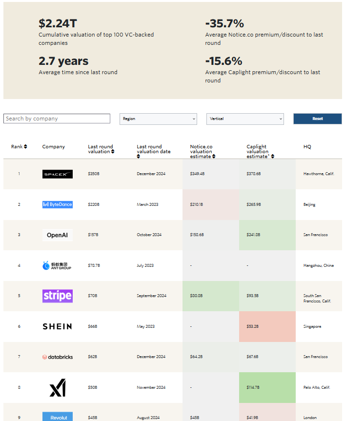Click the Hangzhou, China HQ cell
Viewport: 345px width, 421px height.
click(319, 265)
